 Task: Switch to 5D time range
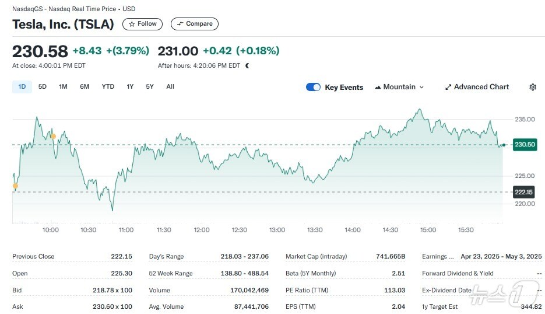point(43,87)
